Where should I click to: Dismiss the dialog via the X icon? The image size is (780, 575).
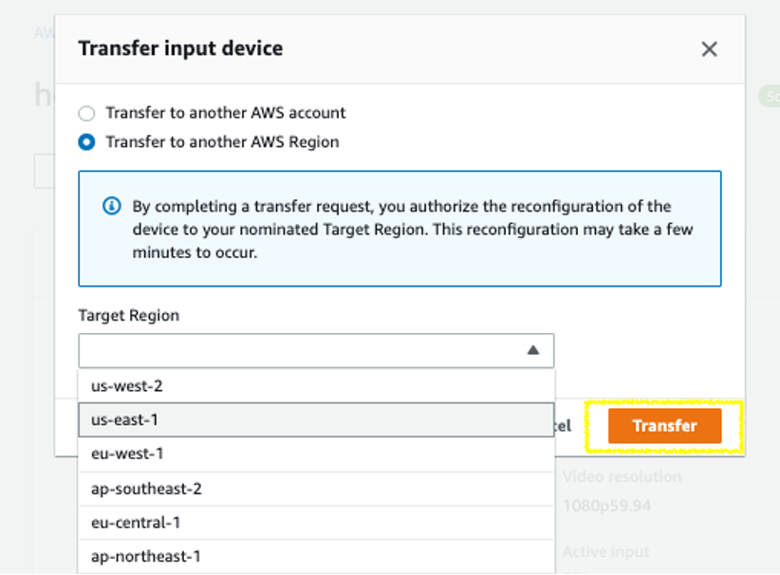pos(709,49)
